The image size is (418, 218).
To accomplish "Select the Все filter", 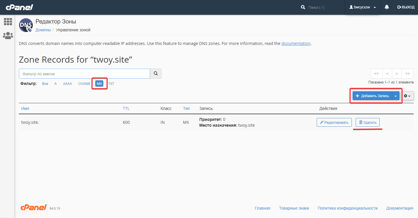I will (x=45, y=83).
